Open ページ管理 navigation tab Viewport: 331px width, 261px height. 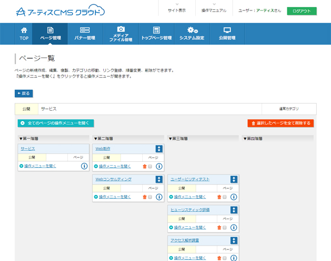(x=50, y=34)
